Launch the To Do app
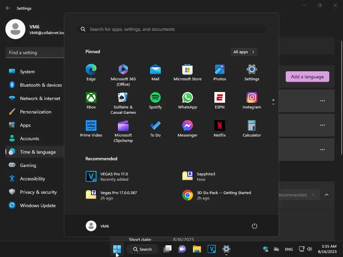The width and height of the screenshot is (343, 257). [x=155, y=129]
